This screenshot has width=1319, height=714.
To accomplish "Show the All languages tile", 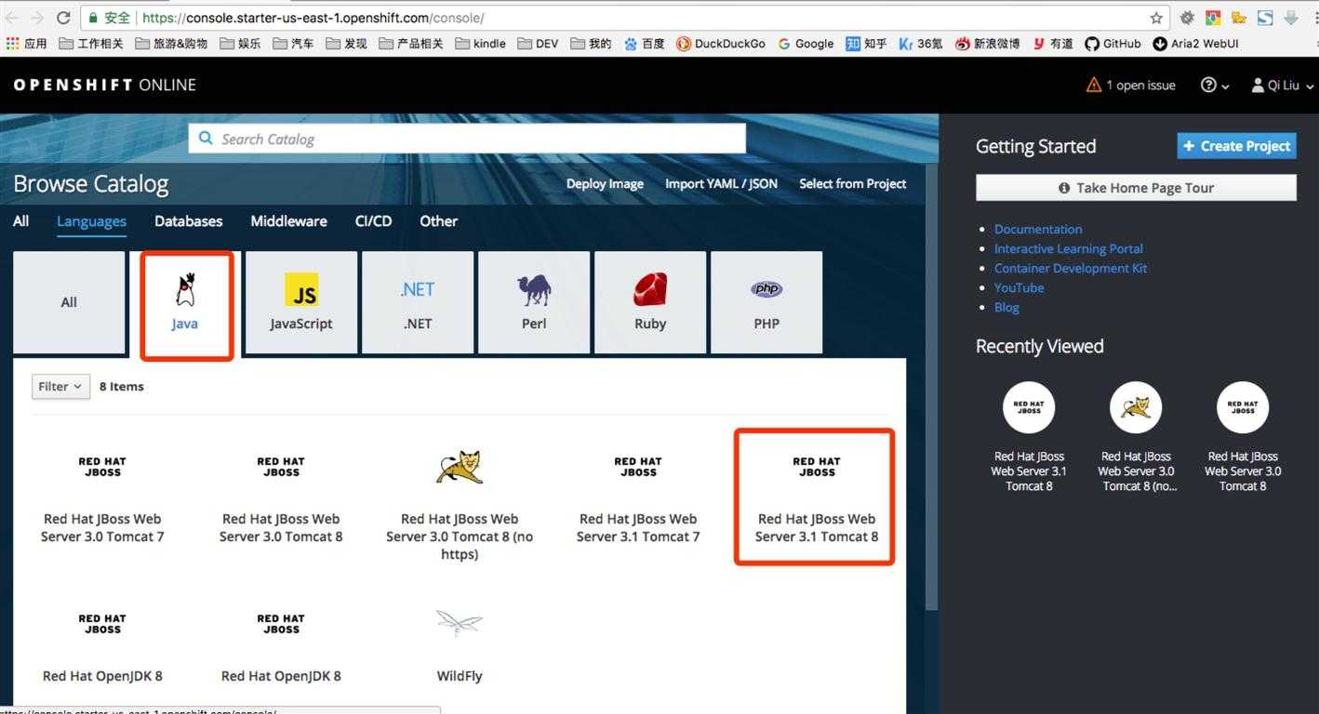I will point(69,302).
